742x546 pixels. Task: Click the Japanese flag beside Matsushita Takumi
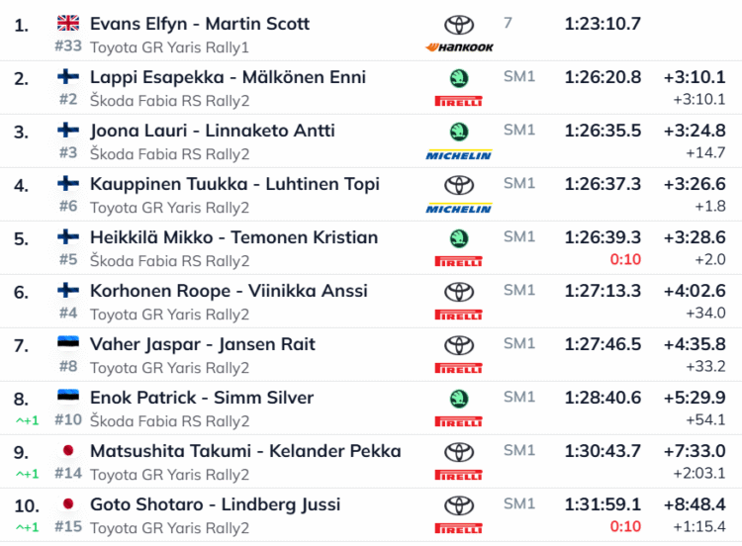pos(68,450)
